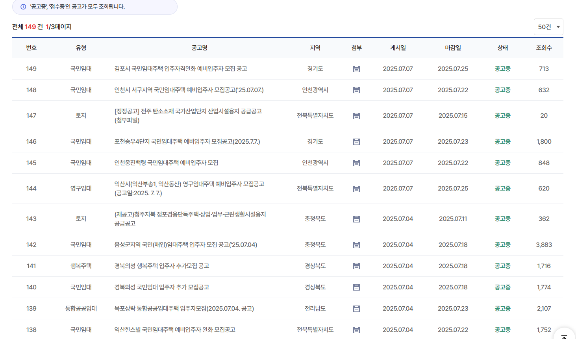Click the 1/3페이지 page indicator

coord(59,27)
